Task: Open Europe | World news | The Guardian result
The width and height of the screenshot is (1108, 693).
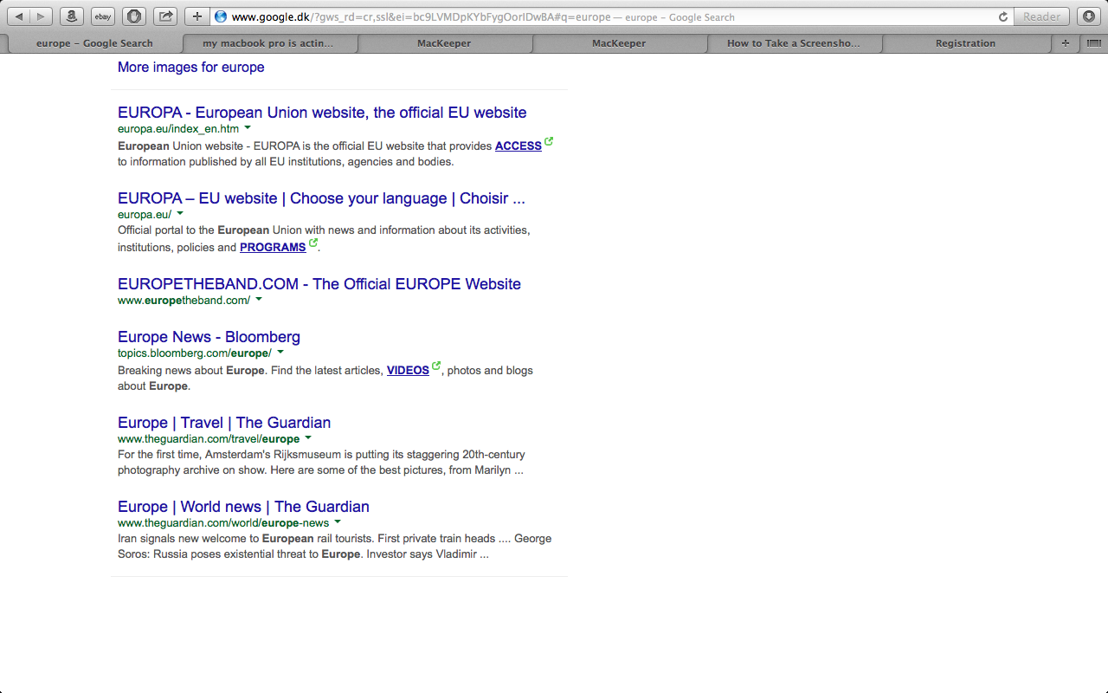Action: tap(243, 507)
